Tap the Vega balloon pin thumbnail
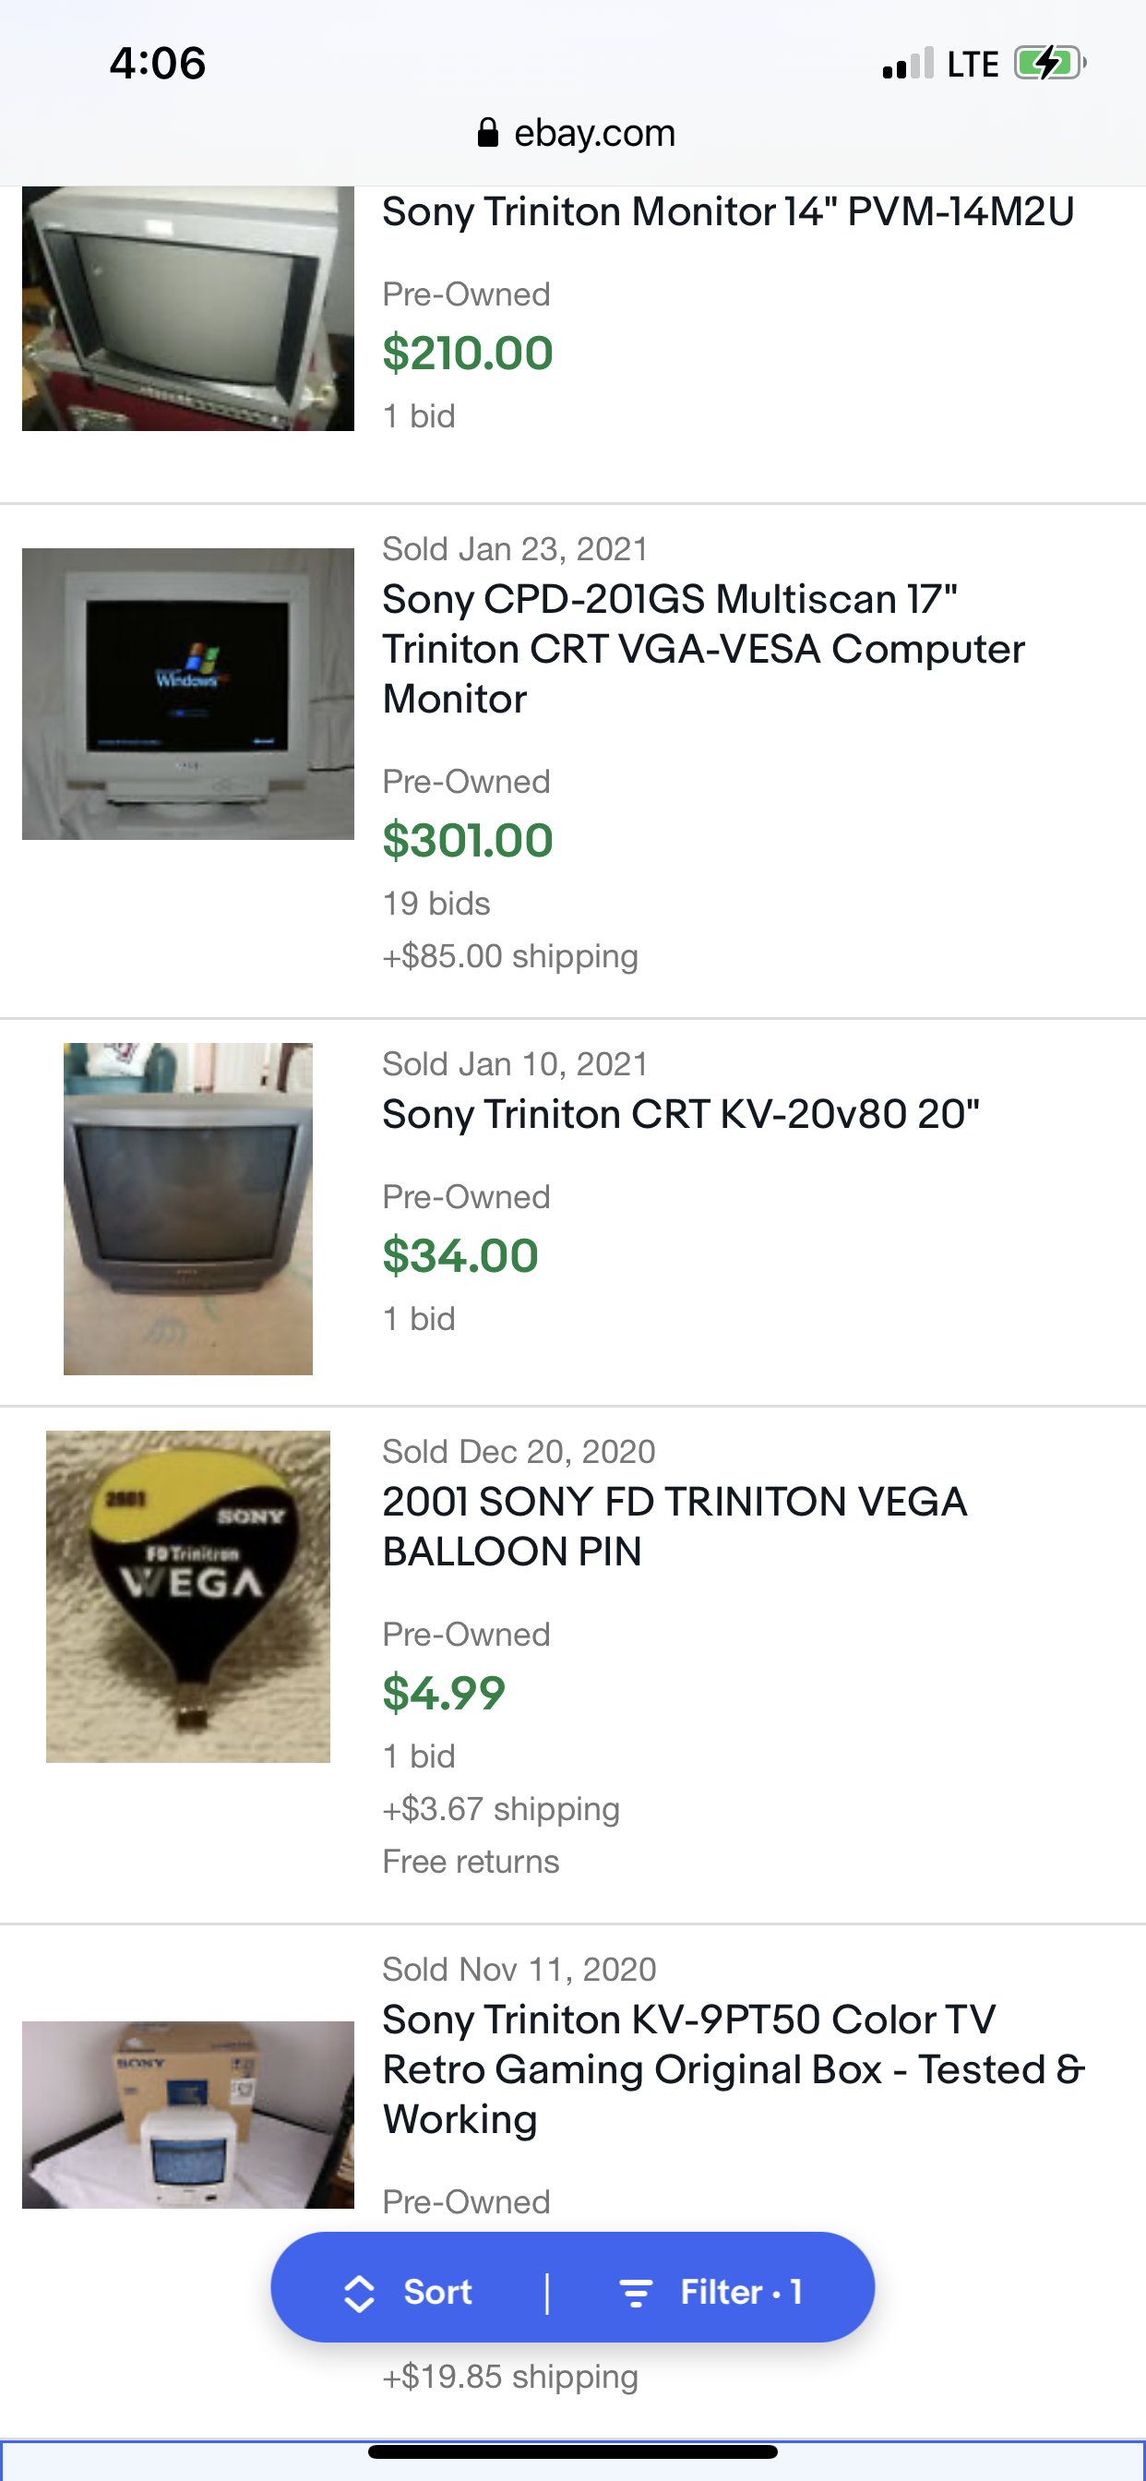Viewport: 1146px width, 2481px height. coord(188,1596)
